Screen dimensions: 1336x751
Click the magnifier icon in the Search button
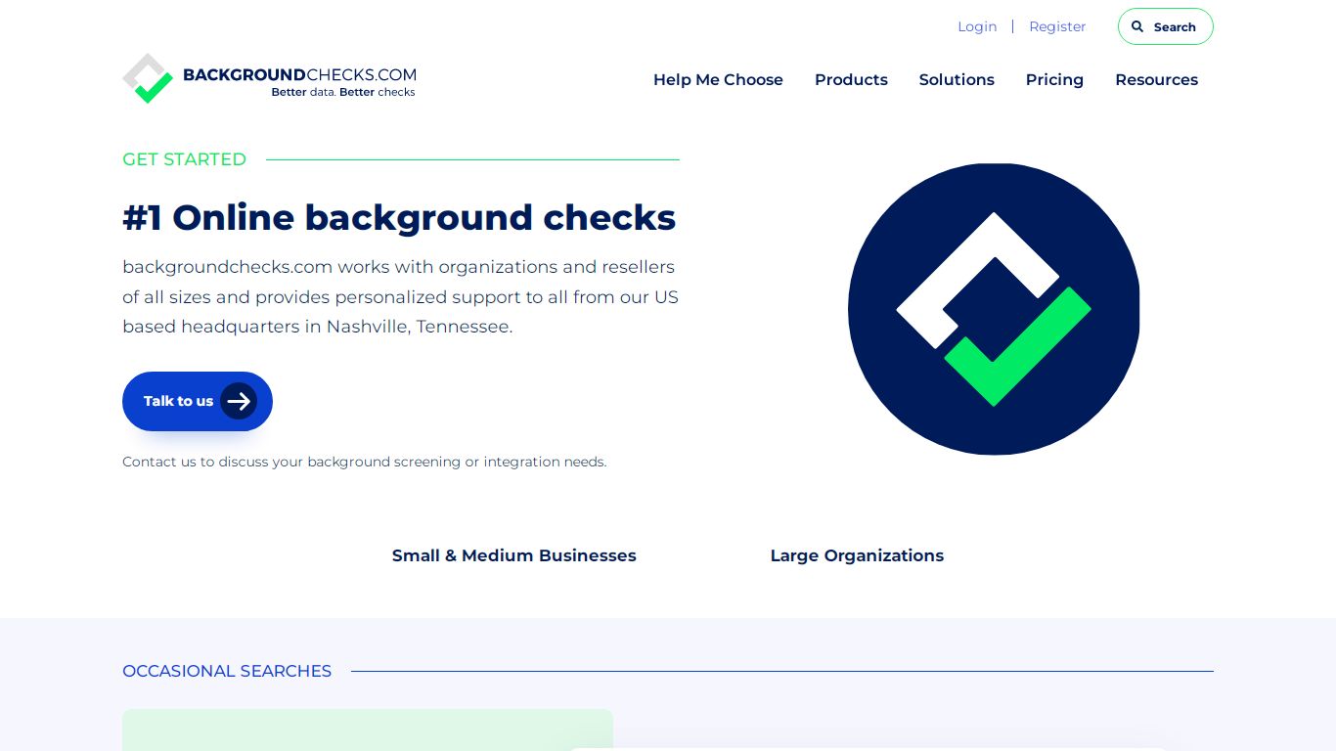1137,26
